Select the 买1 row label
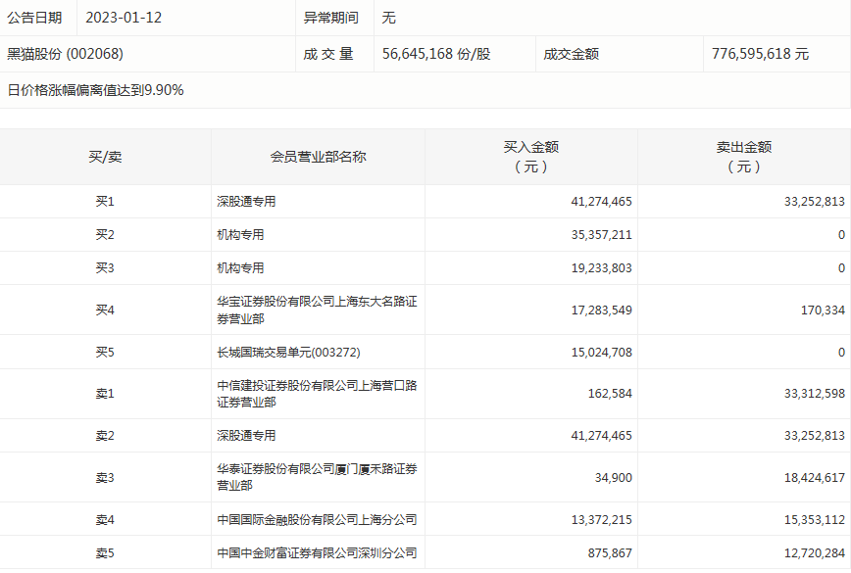Image resolution: width=851 pixels, height=573 pixels. tap(105, 202)
